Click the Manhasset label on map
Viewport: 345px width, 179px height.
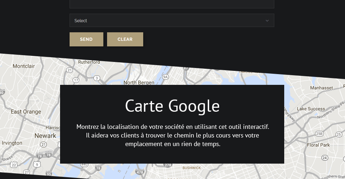pos(321,88)
